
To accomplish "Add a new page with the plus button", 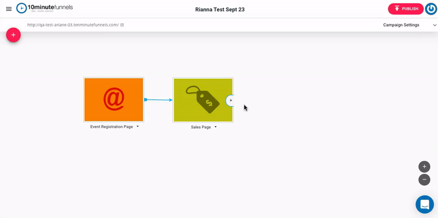I will (x=13, y=35).
